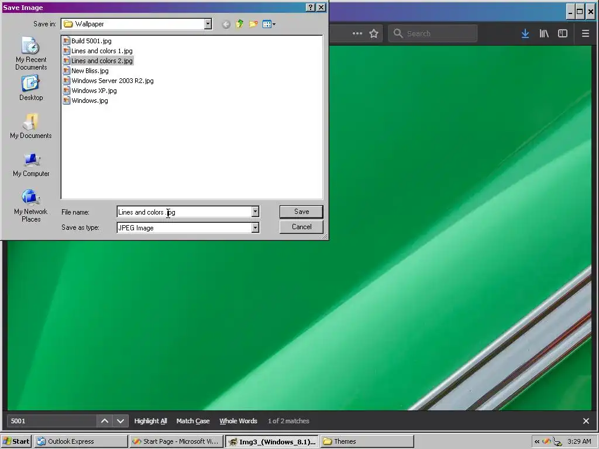The height and width of the screenshot is (449, 599).
Task: Toggle the browser sidebar icon
Action: [563, 33]
